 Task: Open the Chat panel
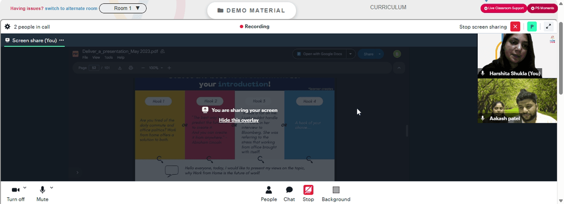click(289, 194)
